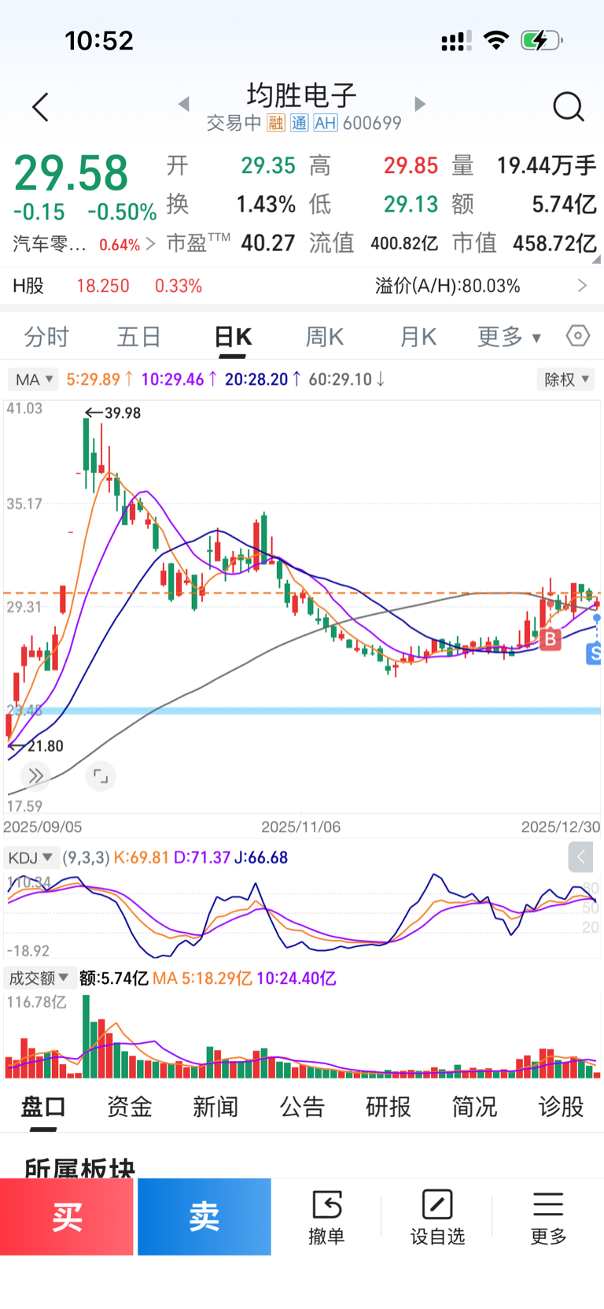
Task: Tap the 21.80 low marker on chart
Action: pyautogui.click(x=36, y=745)
